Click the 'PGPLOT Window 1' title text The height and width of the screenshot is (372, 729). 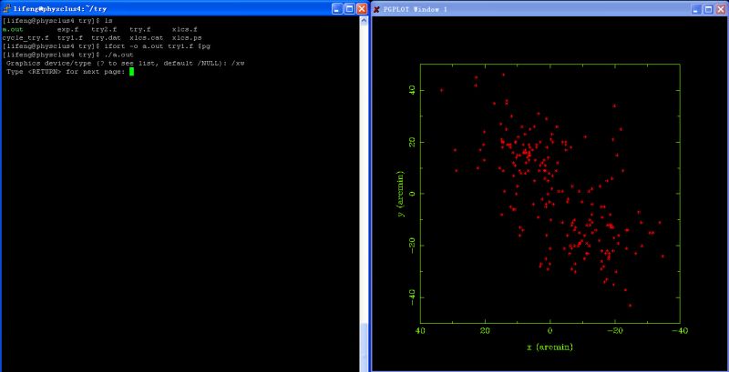pyautogui.click(x=416, y=9)
